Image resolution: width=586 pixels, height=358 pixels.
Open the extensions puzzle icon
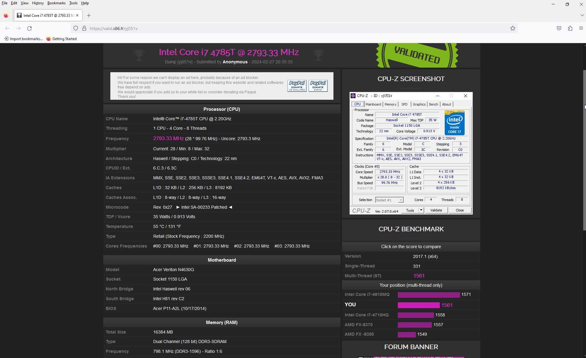pos(570,28)
